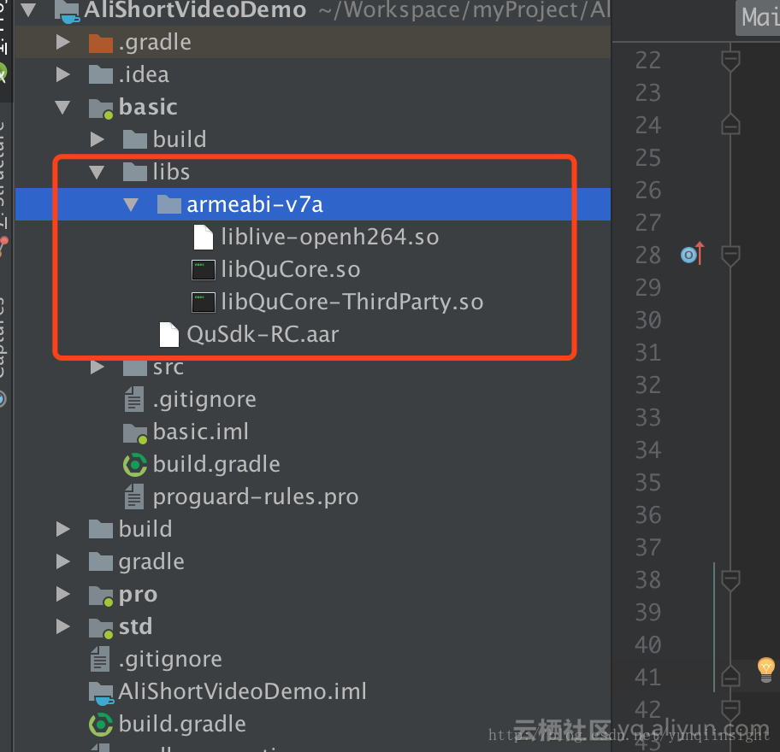The width and height of the screenshot is (780, 752).
Task: Click the yellow light bulb intention icon
Action: click(x=766, y=669)
